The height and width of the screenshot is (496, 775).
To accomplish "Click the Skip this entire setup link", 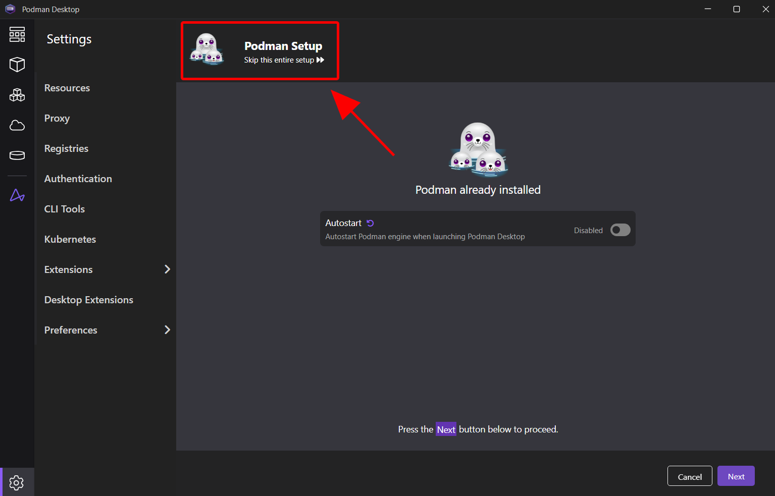I will [284, 60].
